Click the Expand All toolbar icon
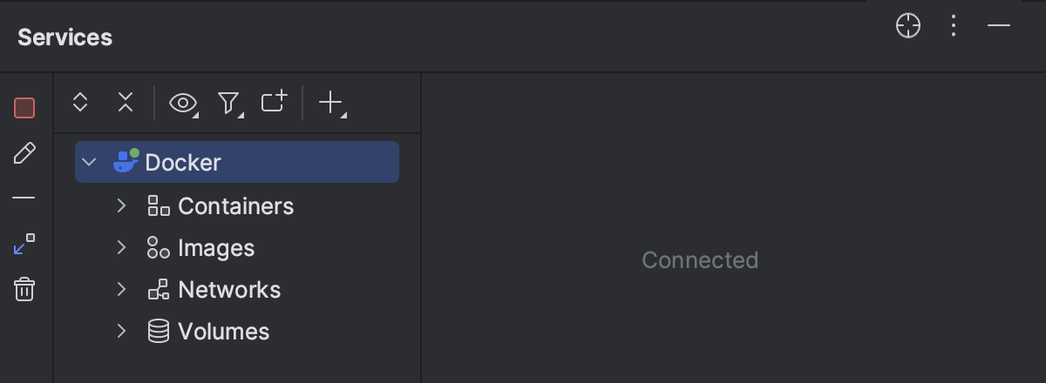The height and width of the screenshot is (383, 1046). tap(80, 103)
